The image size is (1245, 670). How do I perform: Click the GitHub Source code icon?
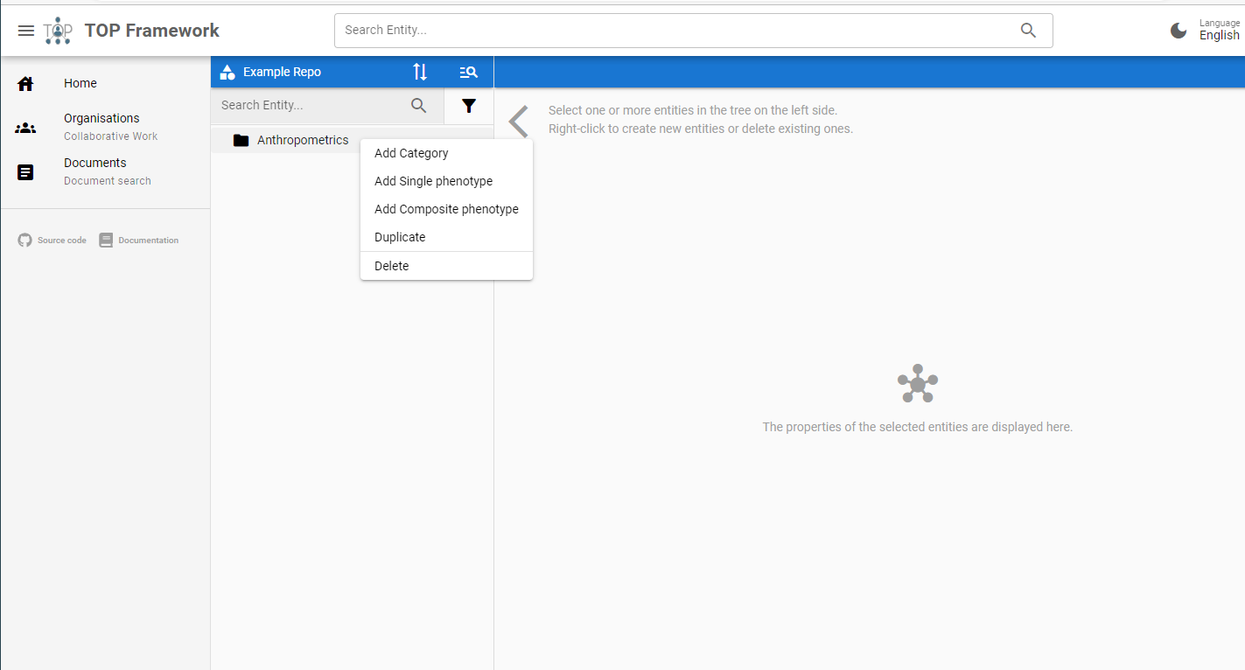[24, 240]
